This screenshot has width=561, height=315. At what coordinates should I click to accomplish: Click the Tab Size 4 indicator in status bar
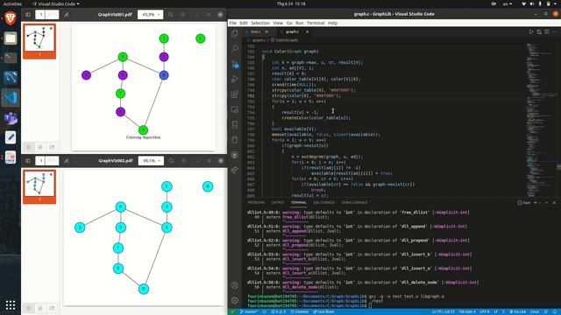click(467, 311)
